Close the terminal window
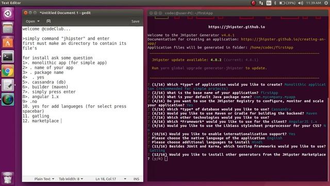The image size is (330, 186). 151,13
